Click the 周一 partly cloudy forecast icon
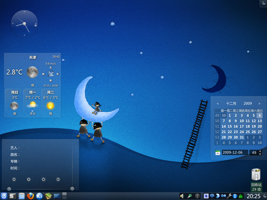Viewport: 267px width, 200px height. 33,105
